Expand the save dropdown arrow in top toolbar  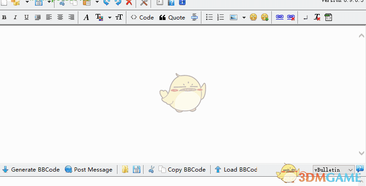tap(49, 2)
